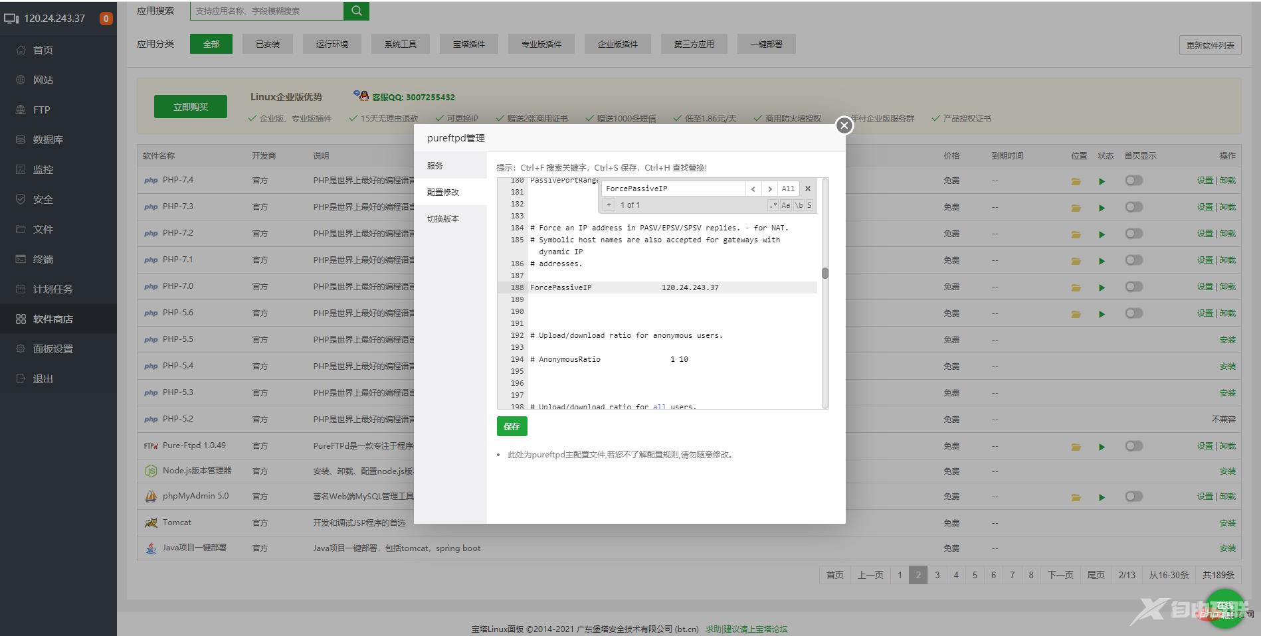Go to previous search match in editor
The image size is (1261, 636).
(753, 189)
